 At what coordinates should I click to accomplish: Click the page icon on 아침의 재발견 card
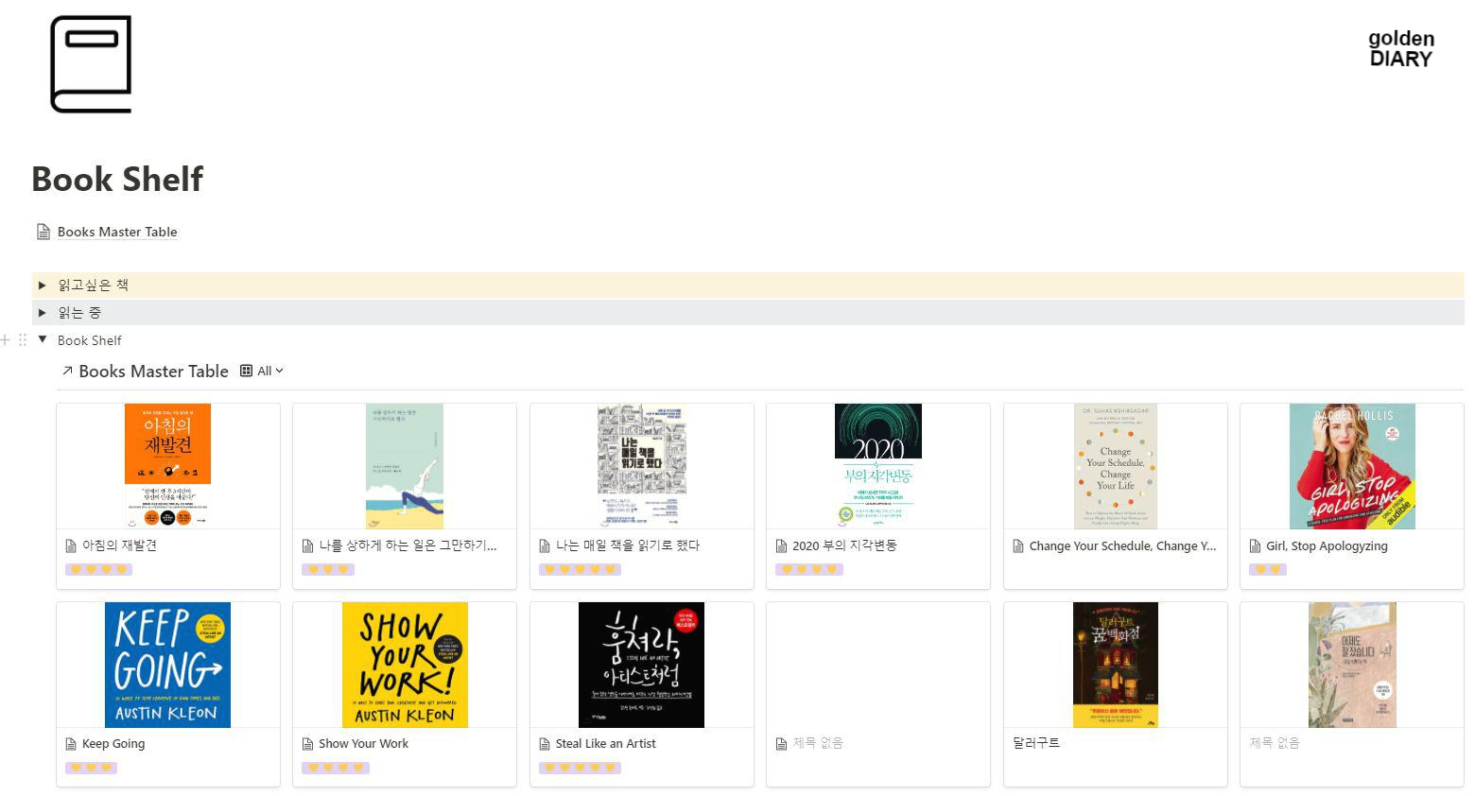[x=71, y=545]
